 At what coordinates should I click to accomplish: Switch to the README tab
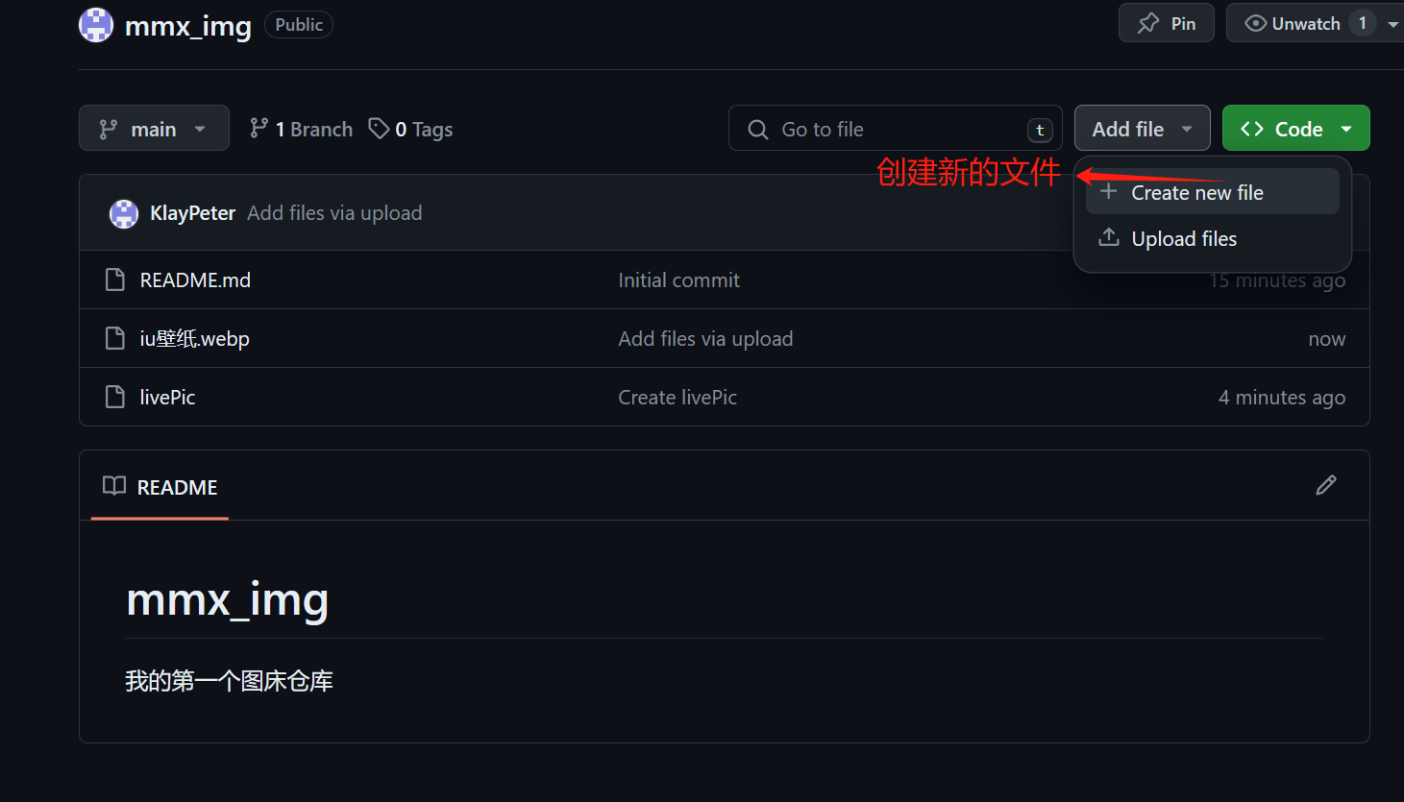click(160, 487)
